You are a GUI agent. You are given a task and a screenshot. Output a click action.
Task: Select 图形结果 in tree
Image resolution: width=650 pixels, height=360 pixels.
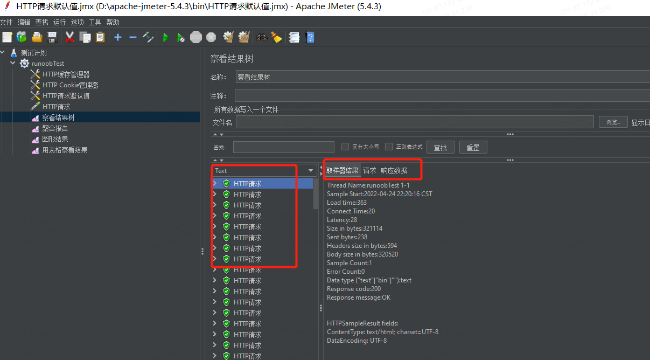tap(55, 139)
